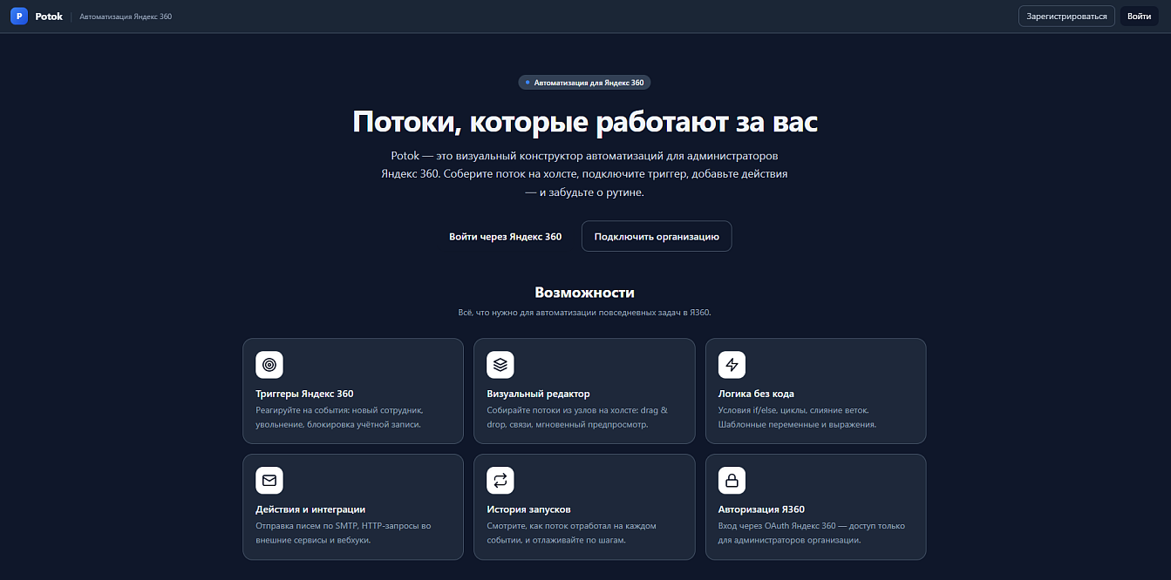The image size is (1171, 580).
Task: Click the Логика без кода card title
Action: [756, 394]
